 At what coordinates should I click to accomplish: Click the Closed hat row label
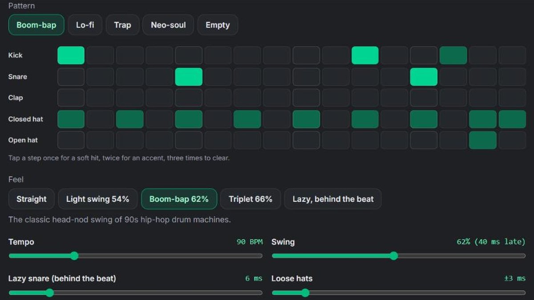[25, 119]
